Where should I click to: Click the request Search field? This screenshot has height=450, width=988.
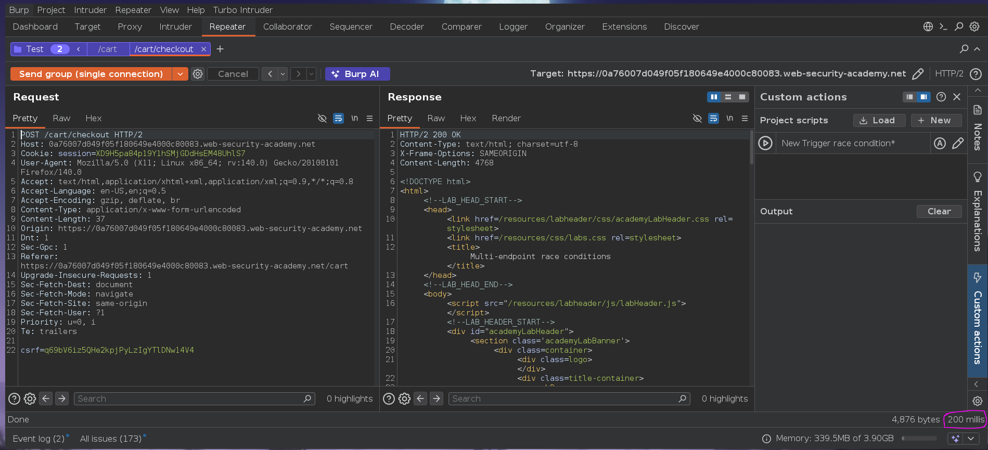coord(195,398)
